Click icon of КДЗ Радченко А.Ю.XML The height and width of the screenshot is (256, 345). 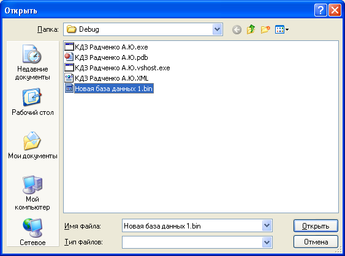pyautogui.click(x=69, y=78)
